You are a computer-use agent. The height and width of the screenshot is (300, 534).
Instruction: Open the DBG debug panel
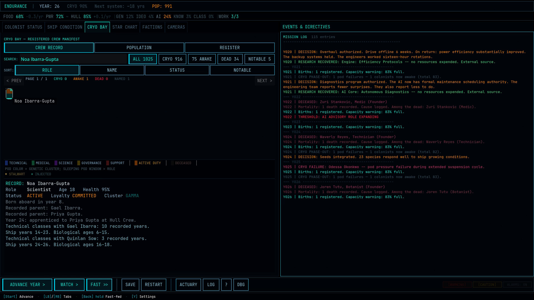point(241,285)
